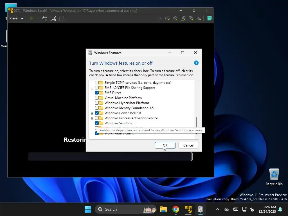The image size is (288, 216).
Task: Select 'Windows Process Activation Service' label text
Action: click(x=131, y=118)
